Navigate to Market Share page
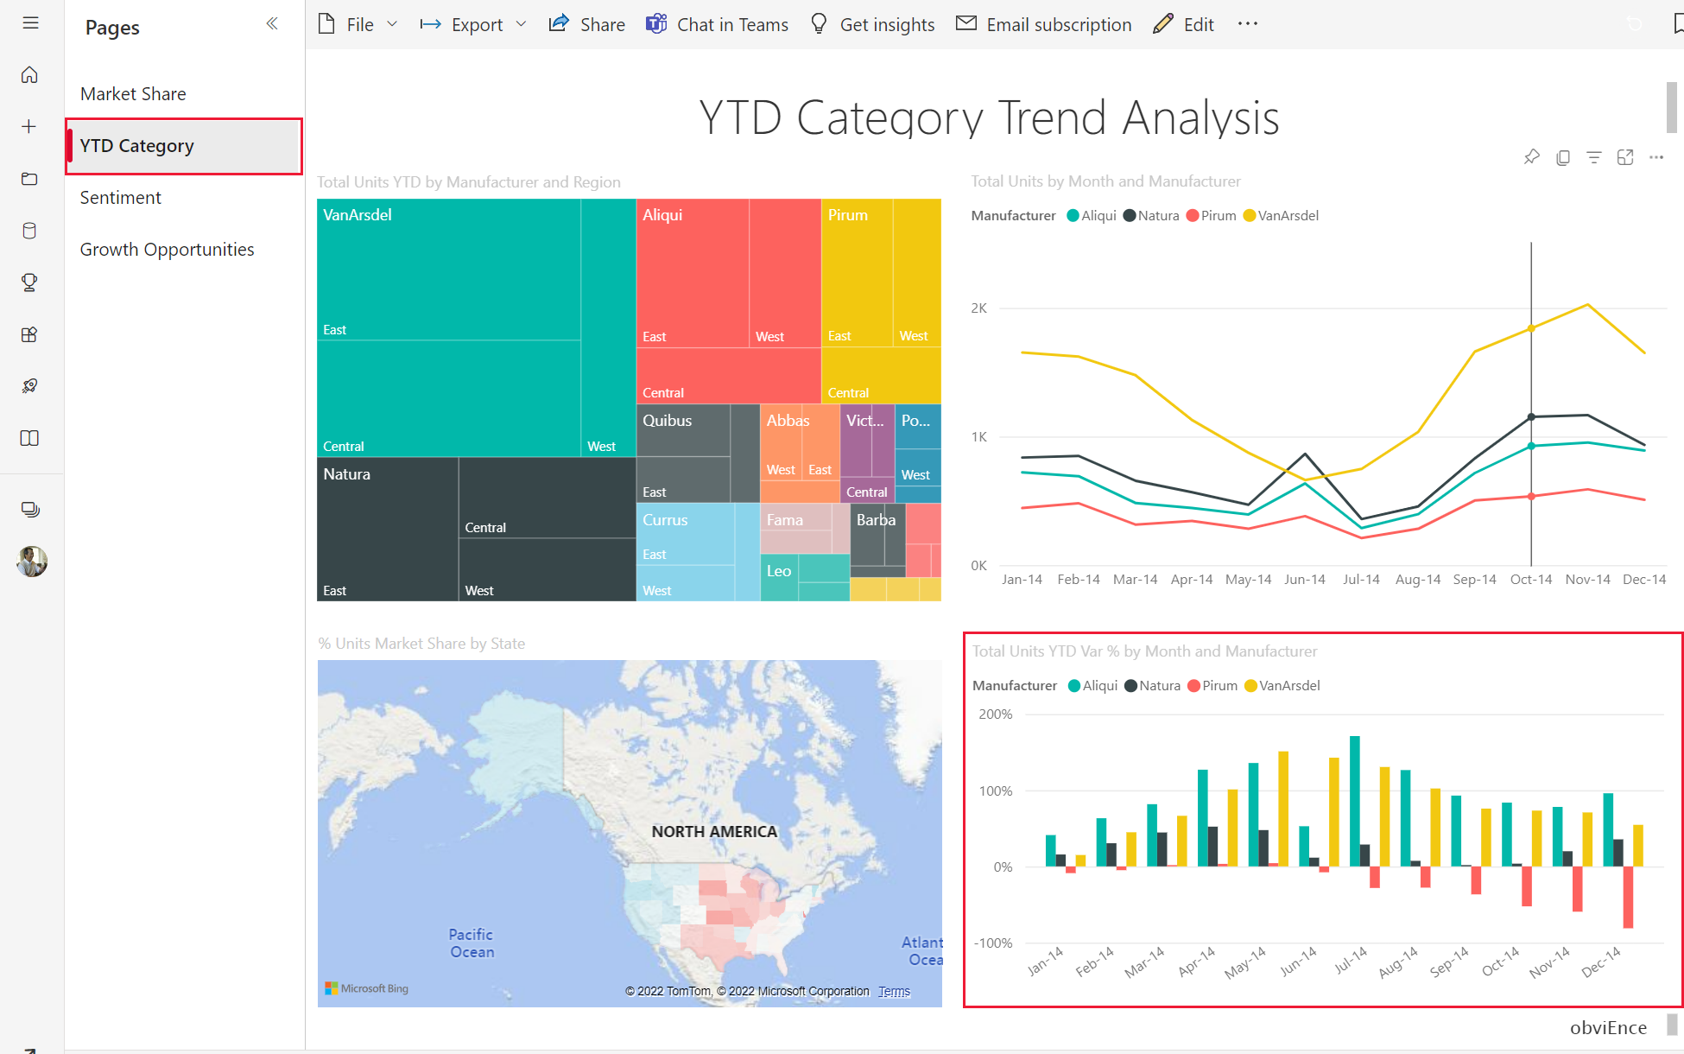 (134, 93)
